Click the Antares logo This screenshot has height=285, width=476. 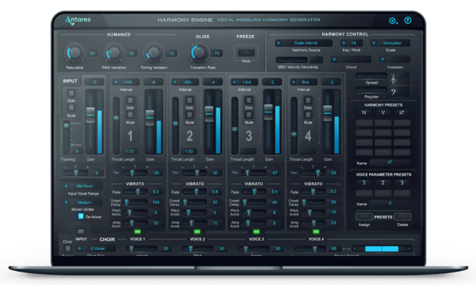77,20
